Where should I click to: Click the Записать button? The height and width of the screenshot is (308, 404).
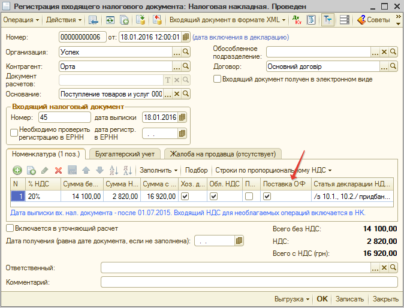pyautogui.click(x=349, y=299)
